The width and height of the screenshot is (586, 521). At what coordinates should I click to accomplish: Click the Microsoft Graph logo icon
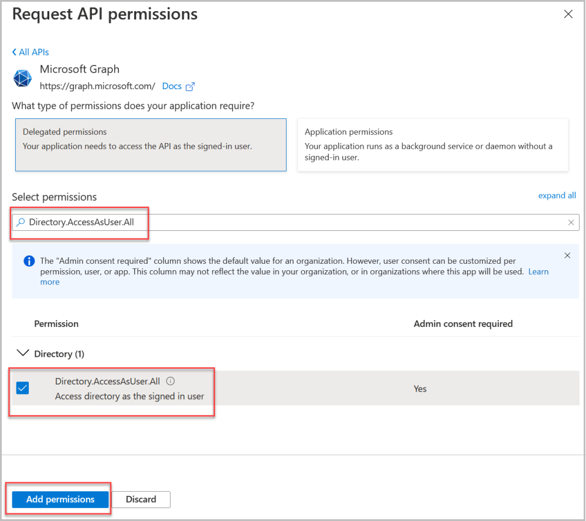[22, 78]
